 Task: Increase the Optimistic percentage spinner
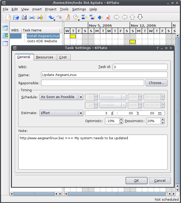[x=121, y=119]
